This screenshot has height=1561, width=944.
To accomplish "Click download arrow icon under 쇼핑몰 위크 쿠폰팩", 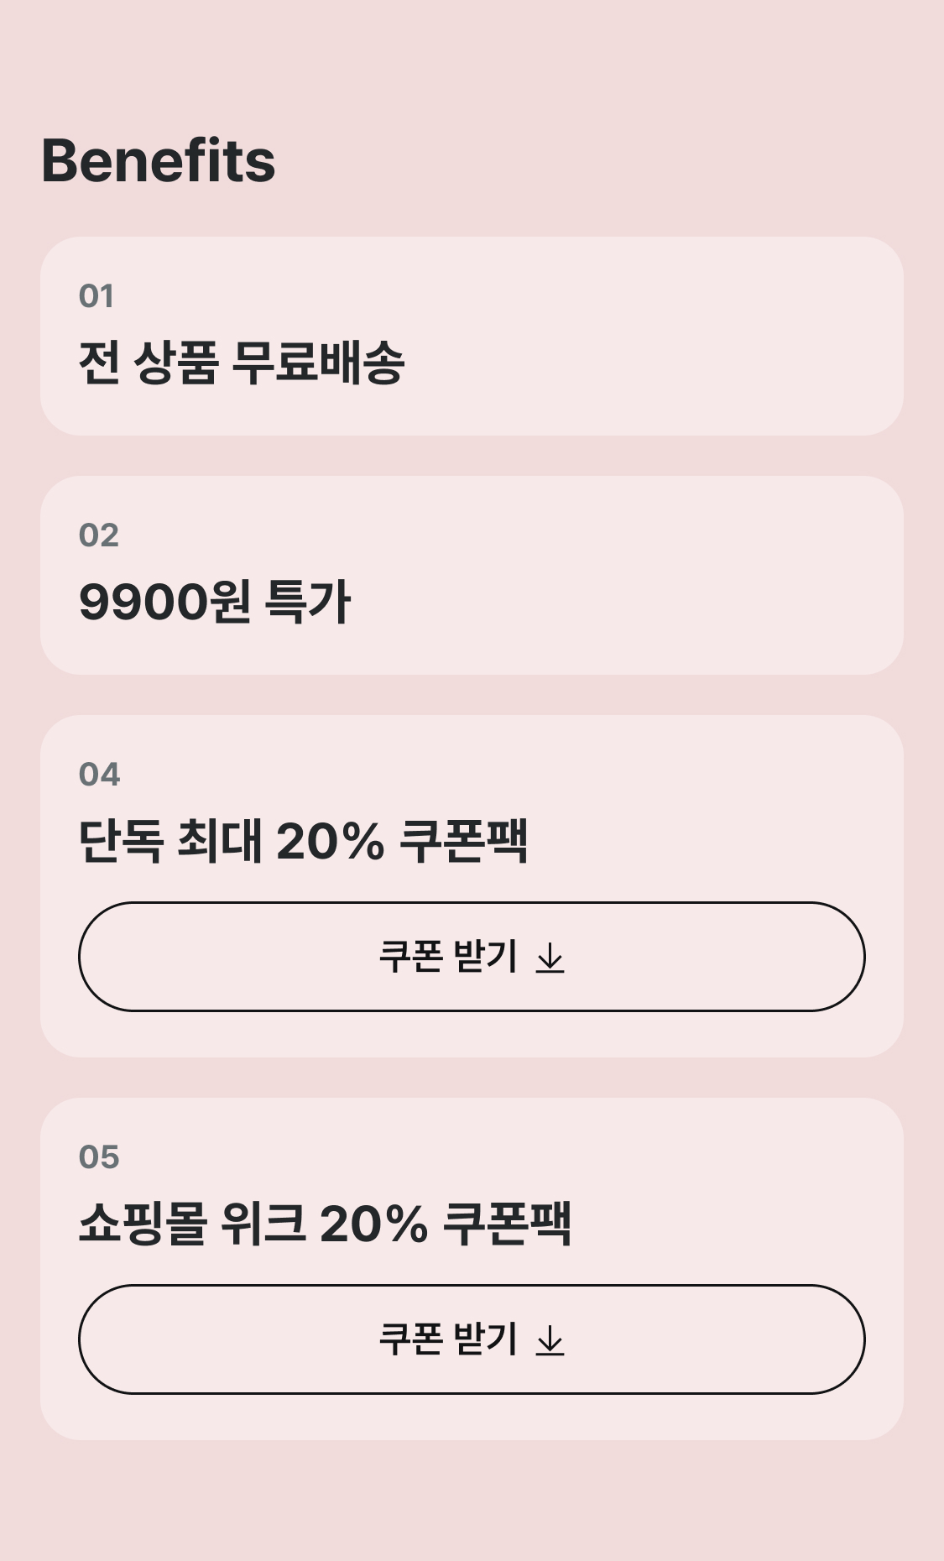I will [550, 1340].
